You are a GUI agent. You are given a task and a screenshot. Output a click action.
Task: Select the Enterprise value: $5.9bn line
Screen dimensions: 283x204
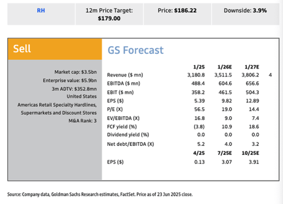[x=70, y=80]
